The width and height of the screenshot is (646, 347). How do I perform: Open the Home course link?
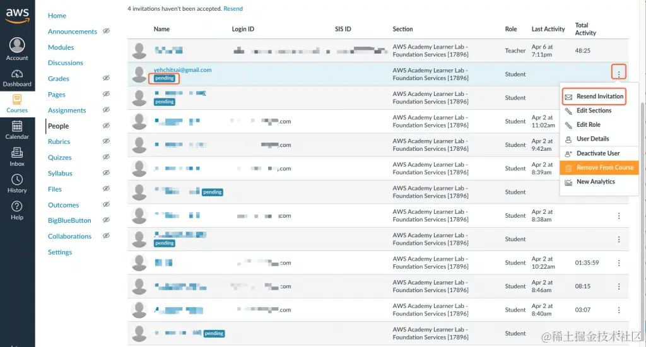[57, 16]
